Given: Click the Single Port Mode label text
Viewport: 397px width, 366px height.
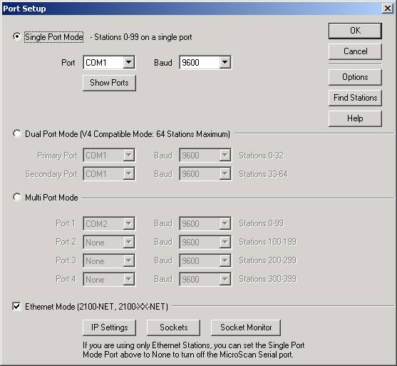Looking at the screenshot, I should [x=54, y=37].
